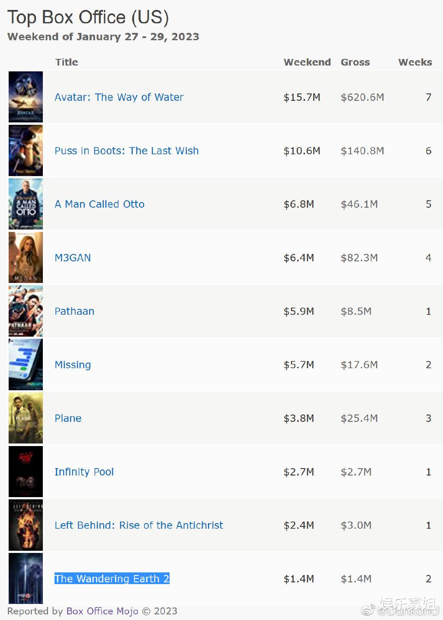Click the Pathaan poster thumbnail
This screenshot has width=443, height=620.
[x=26, y=311]
